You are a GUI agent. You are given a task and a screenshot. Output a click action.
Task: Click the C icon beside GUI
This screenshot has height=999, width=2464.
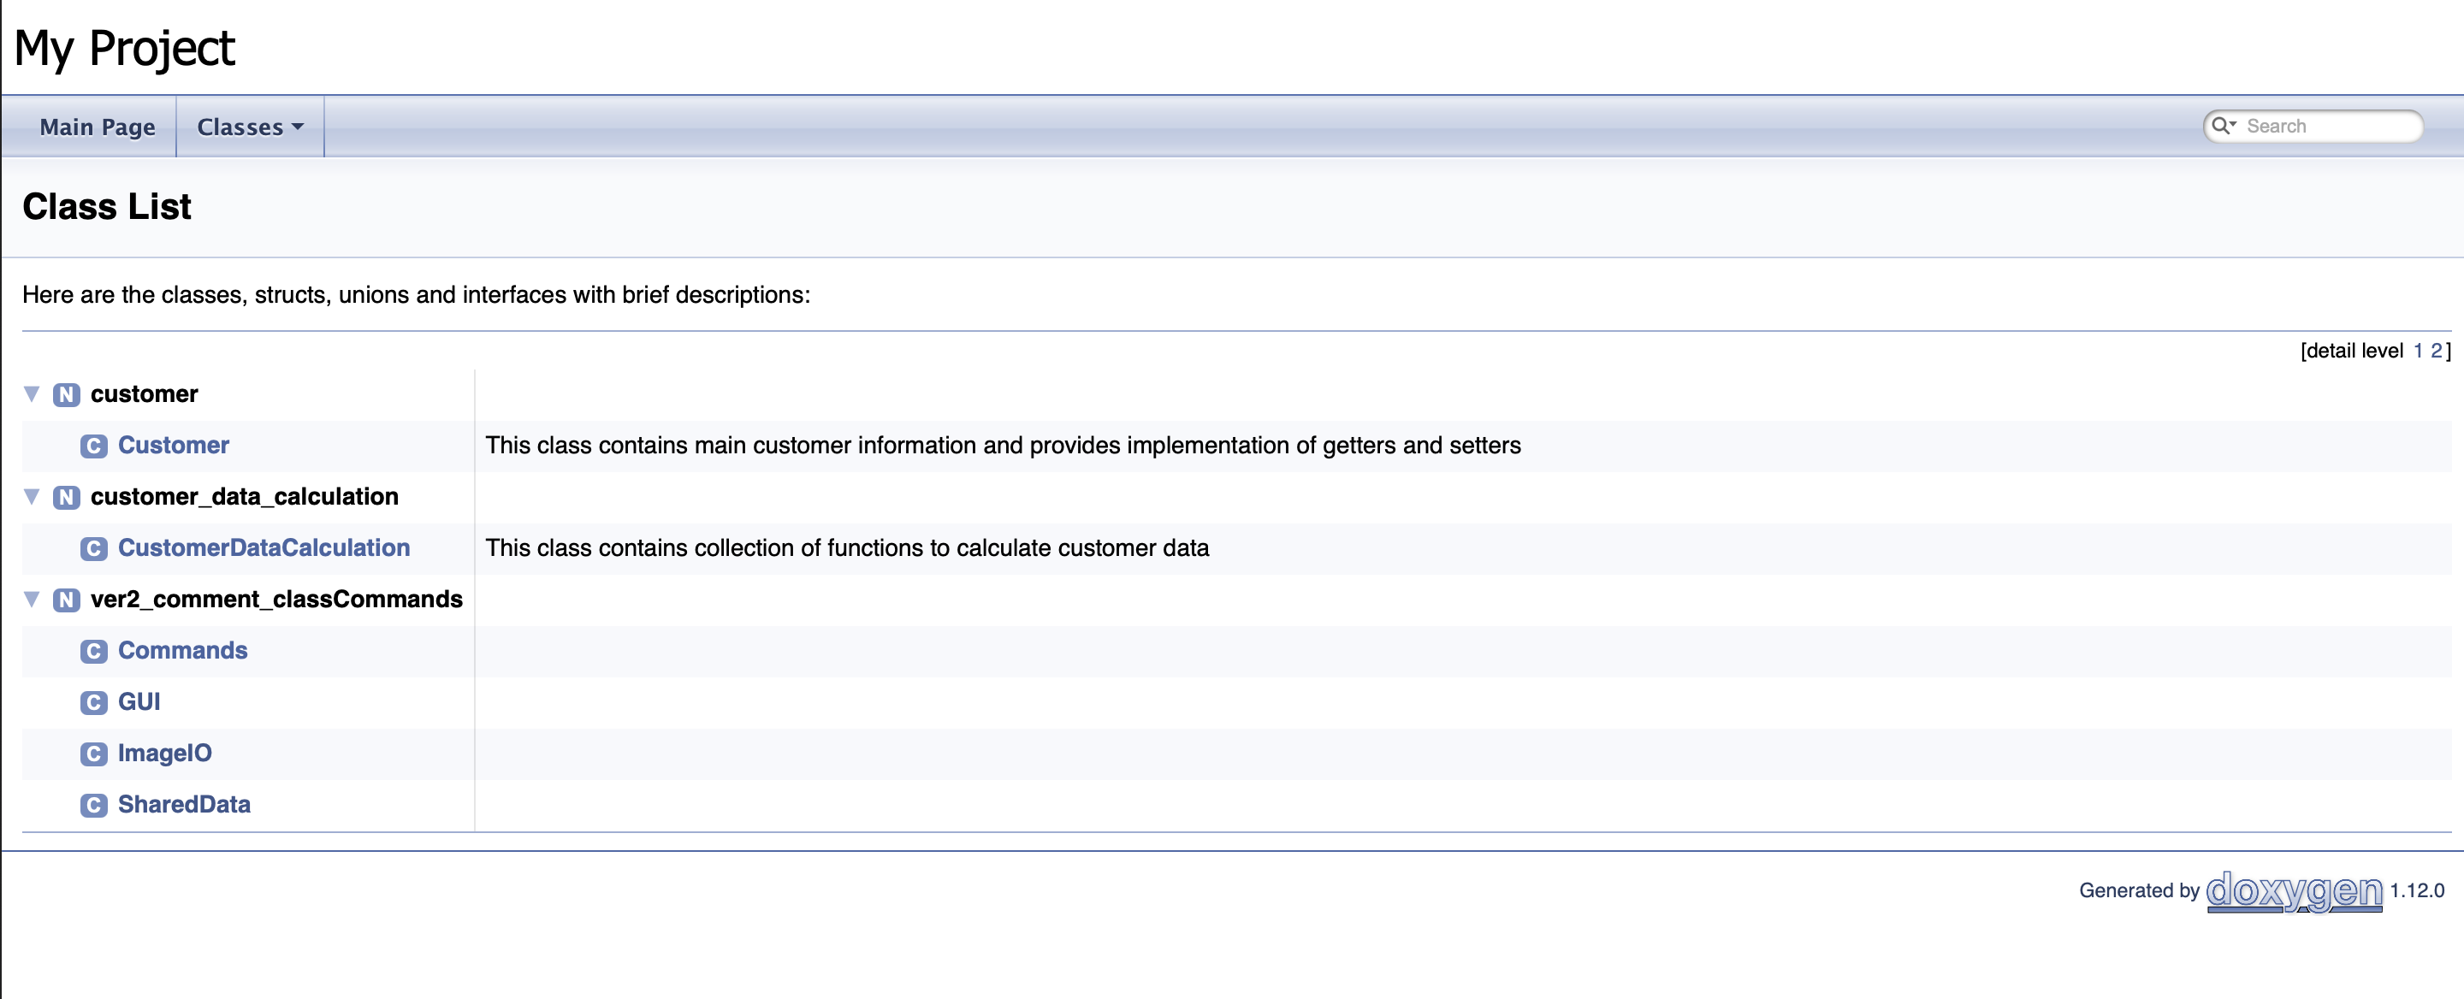(94, 703)
